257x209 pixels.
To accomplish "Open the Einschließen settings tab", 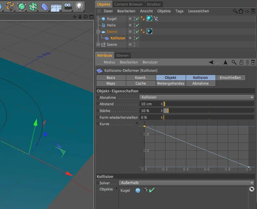I will coord(230,77).
